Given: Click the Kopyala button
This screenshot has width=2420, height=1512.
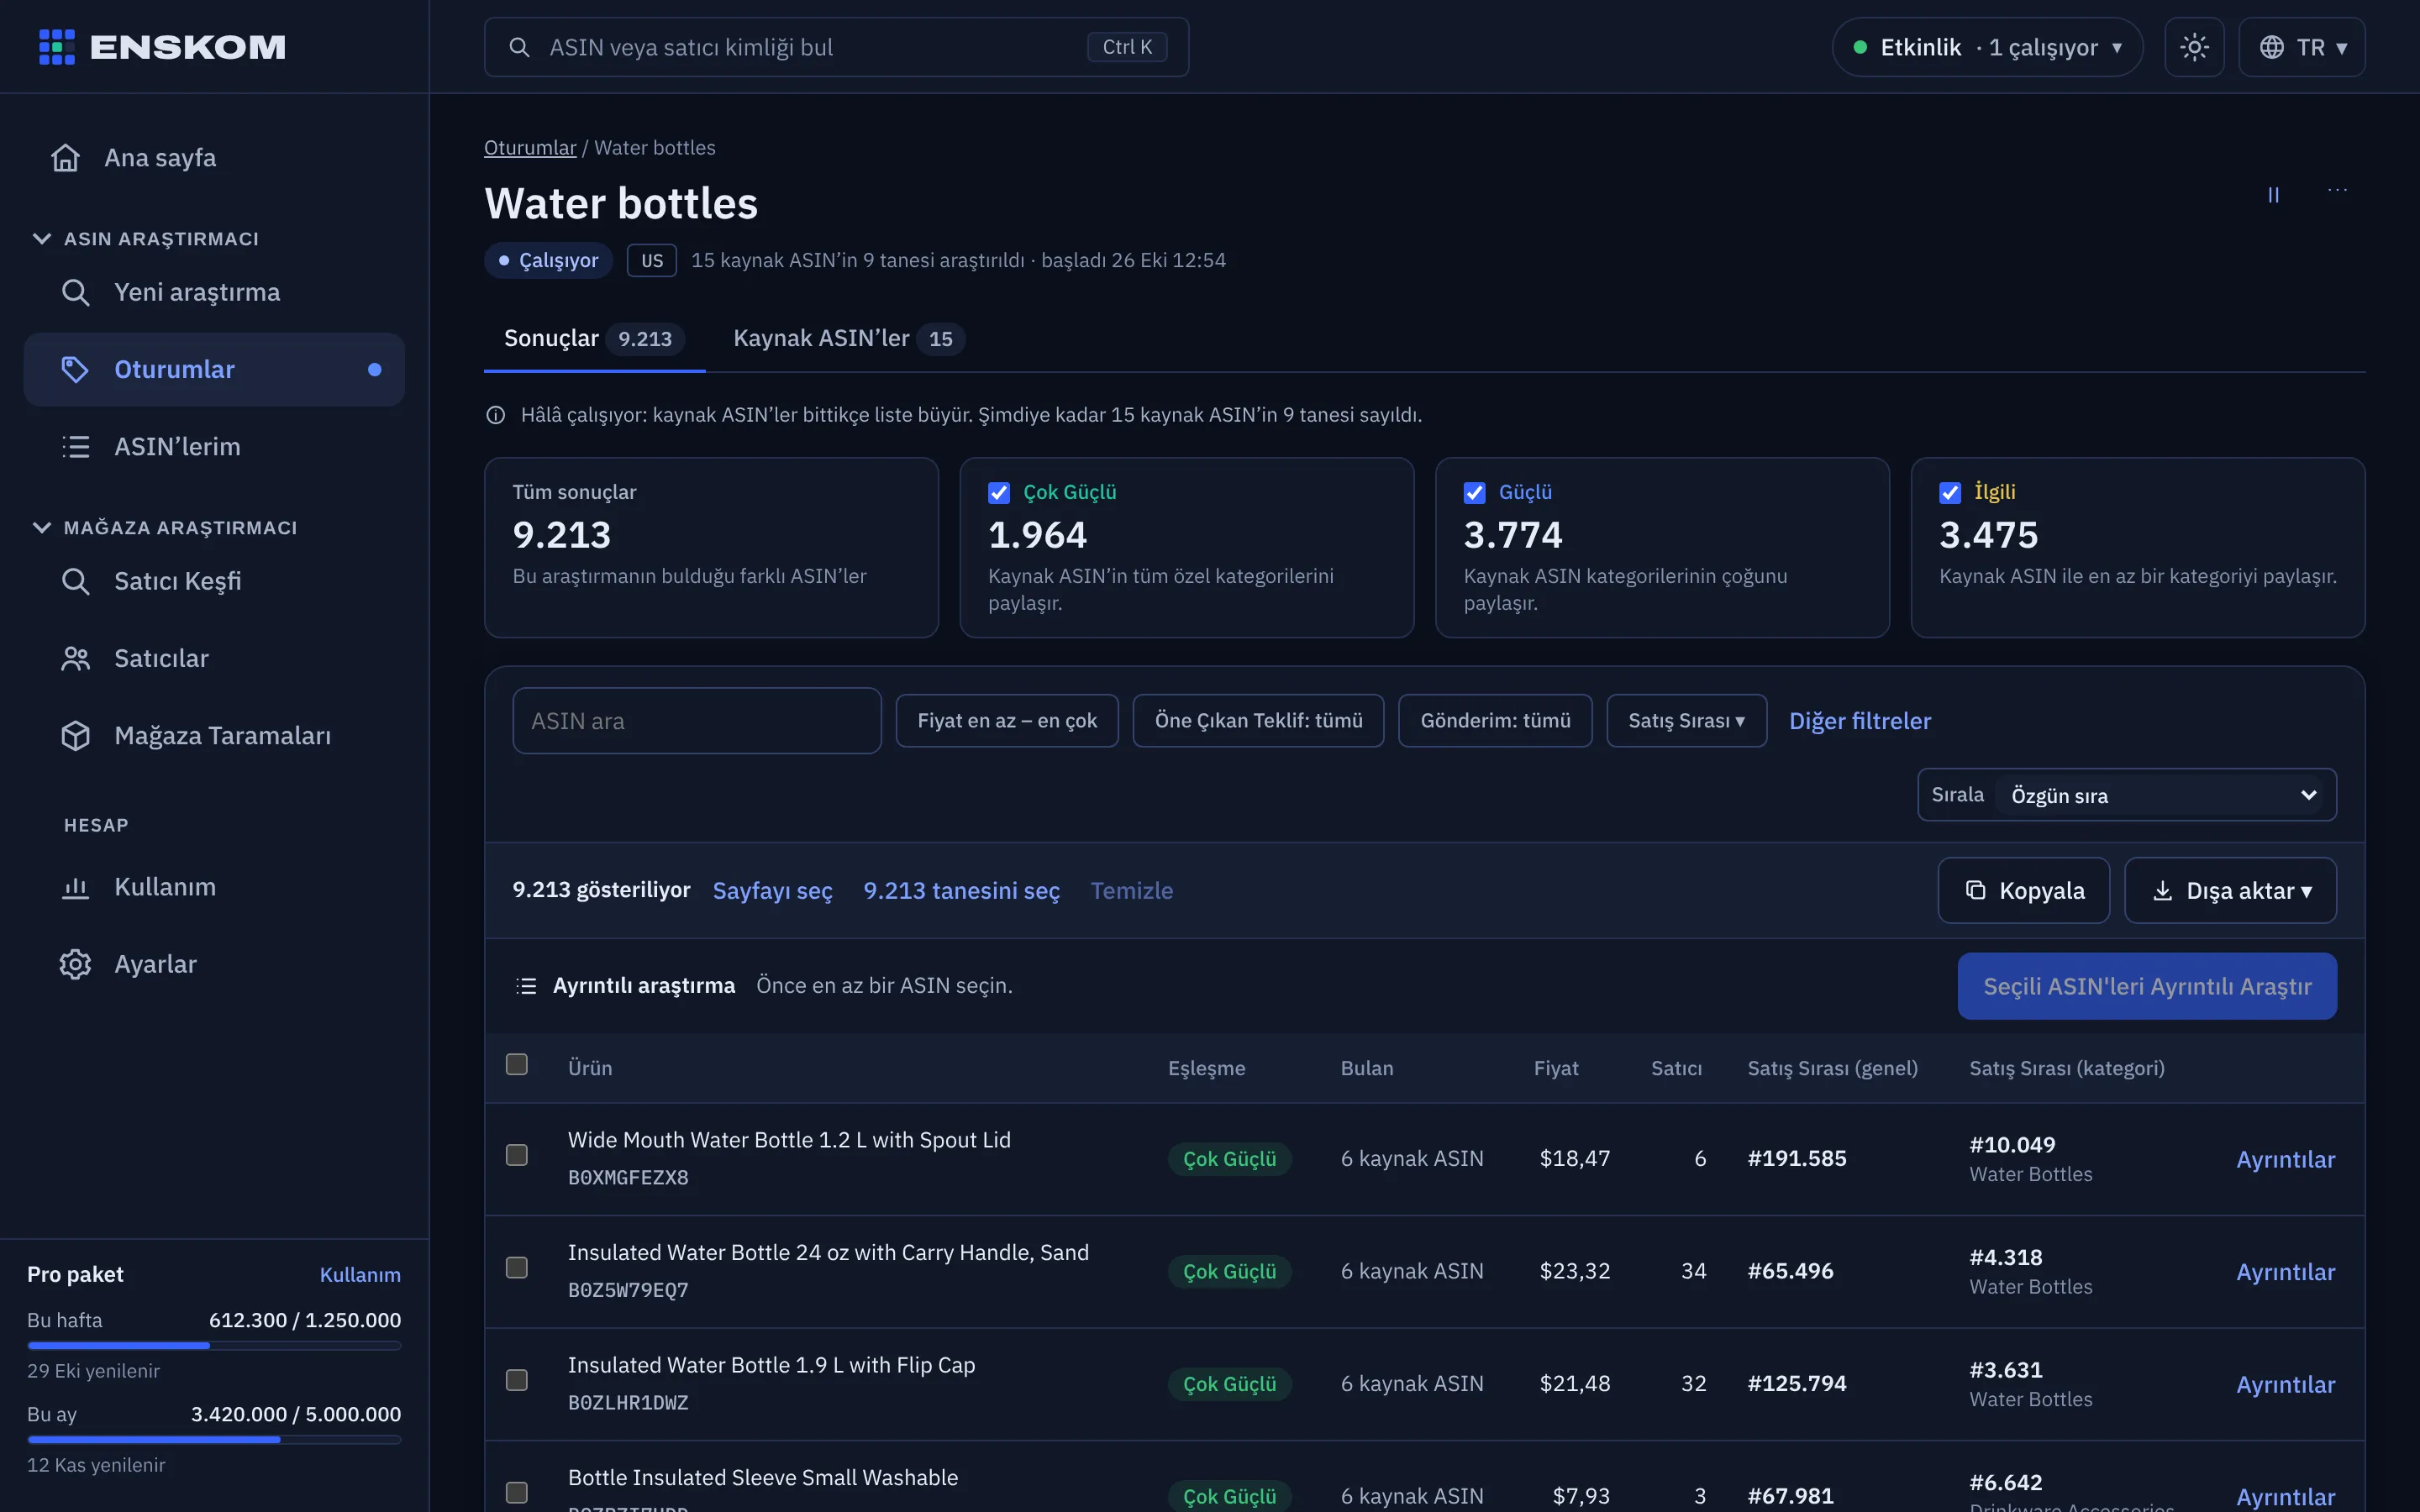Looking at the screenshot, I should coord(2023,891).
